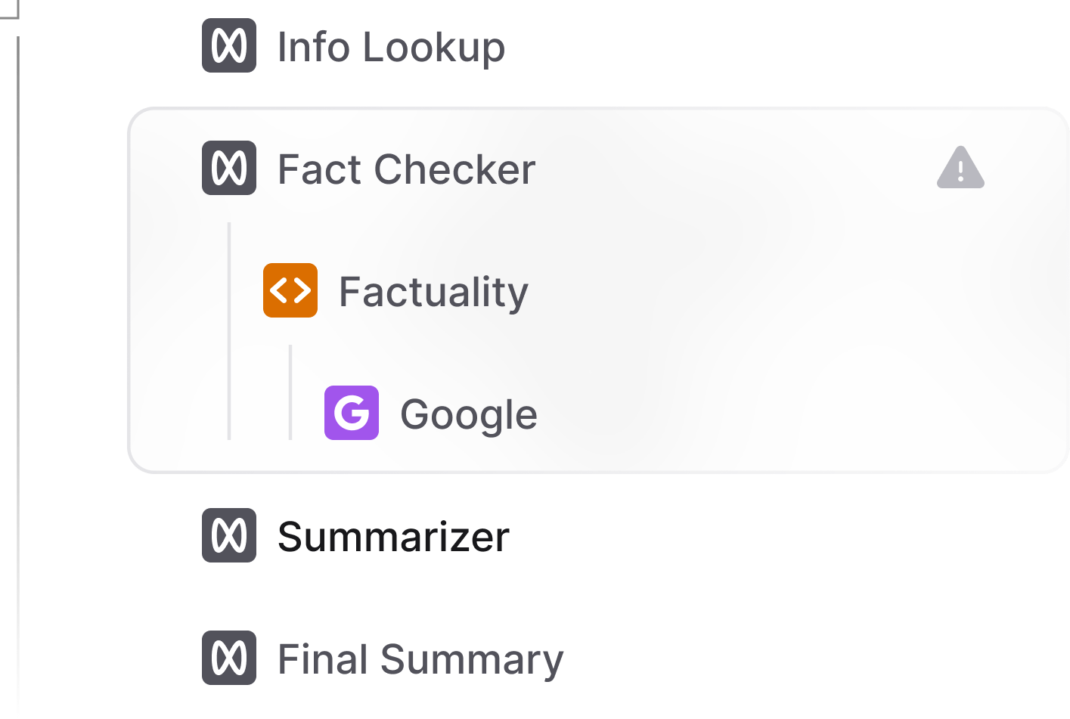Click the far-left vertical trace line

17,378
